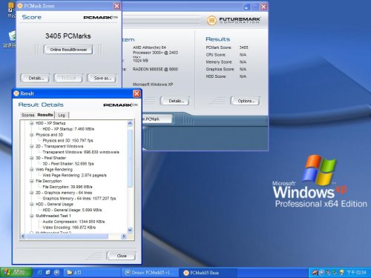Collapse the 3D - Pixel Shader node
This screenshot has height=278, width=371.
pyautogui.click(x=32, y=158)
